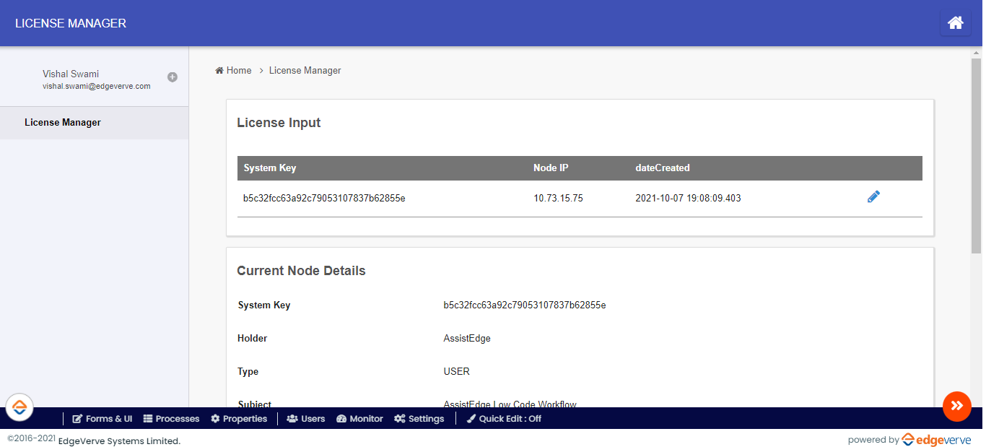This screenshot has height=447, width=986.
Task: Click the Node IP column header
Action: (551, 168)
